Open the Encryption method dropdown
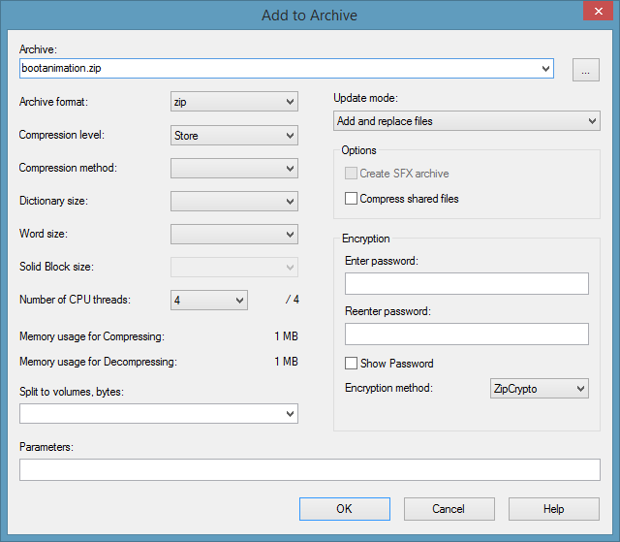 coord(540,389)
